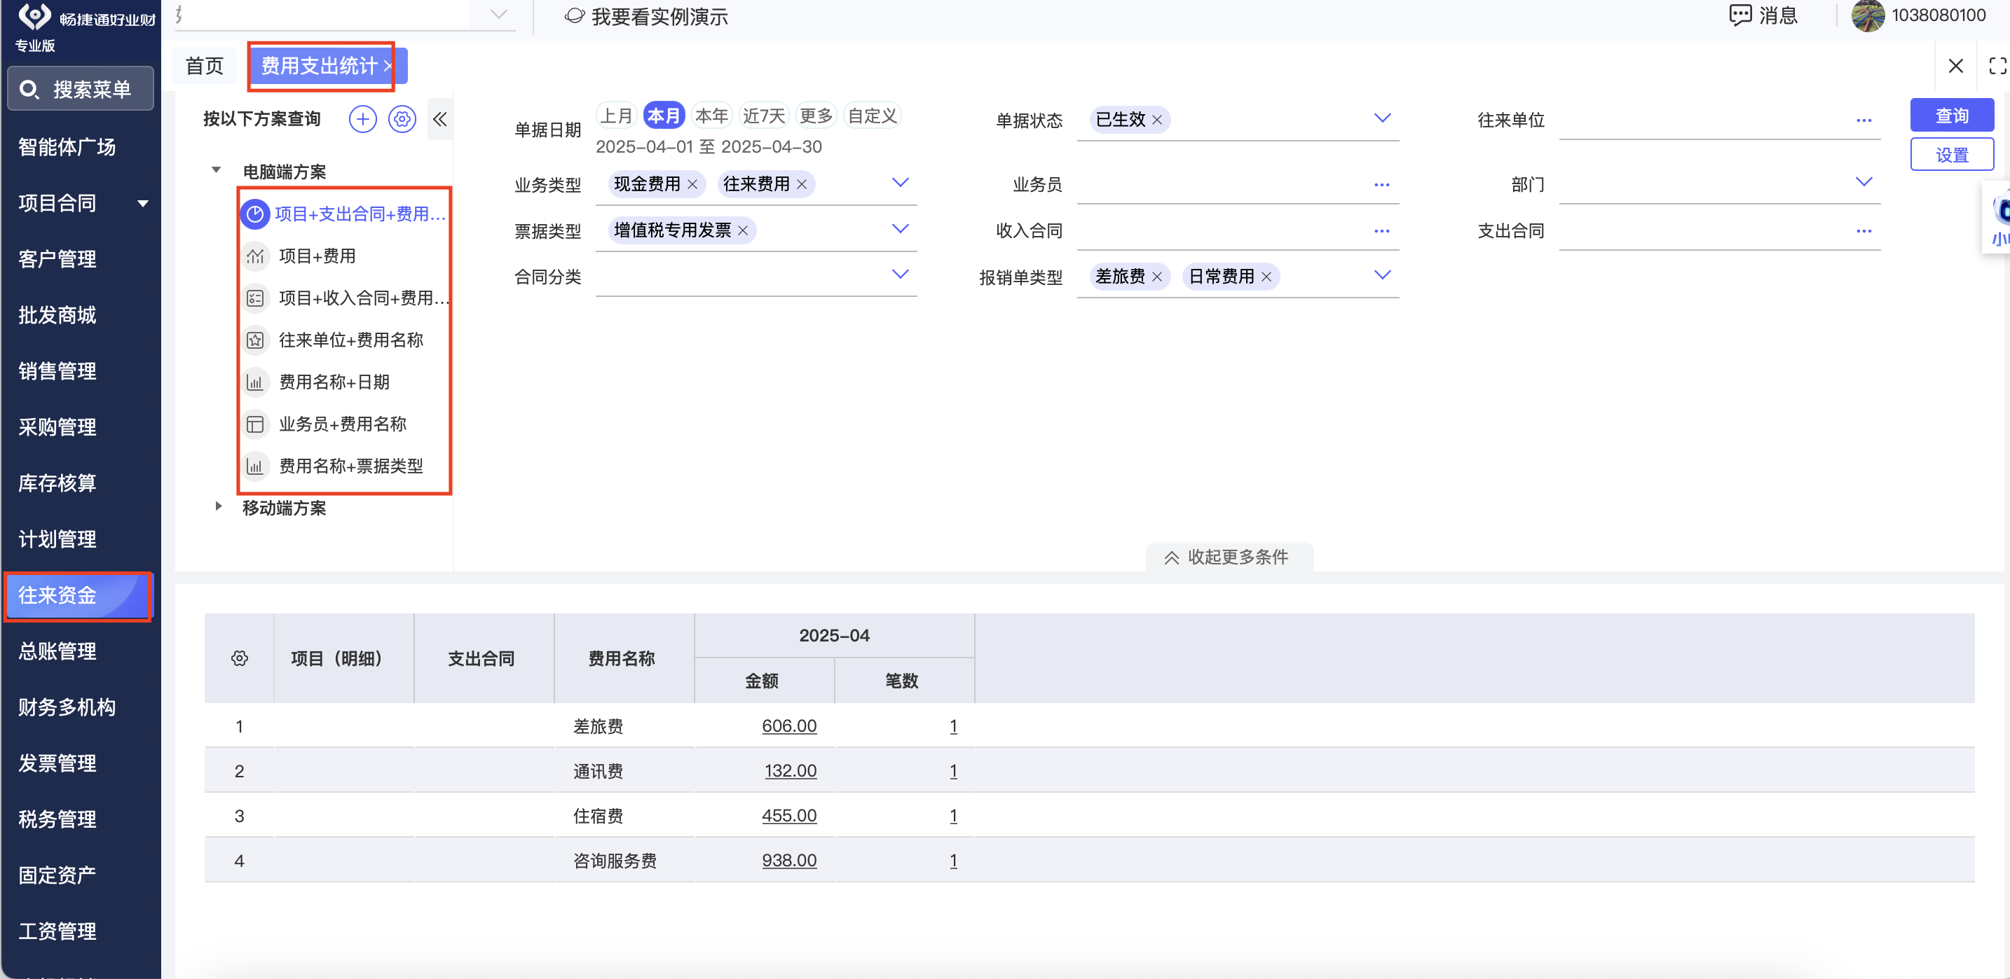Open 总账管理 in the sidebar menu
This screenshot has height=979, width=2010.
click(x=57, y=651)
